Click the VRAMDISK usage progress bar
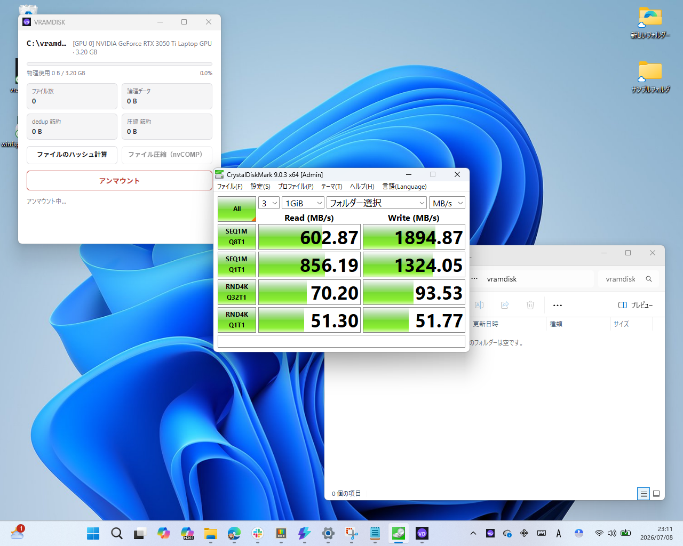 [120, 64]
